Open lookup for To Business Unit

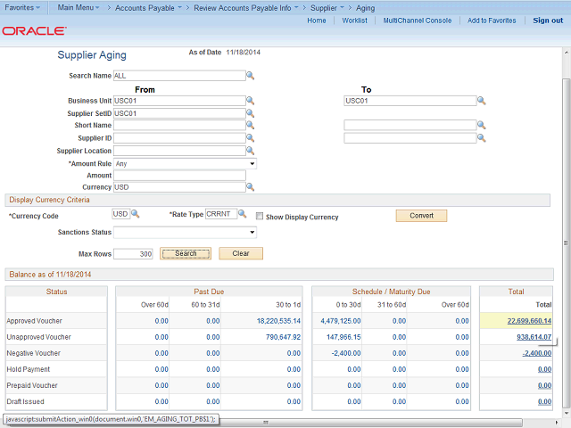pyautogui.click(x=481, y=101)
